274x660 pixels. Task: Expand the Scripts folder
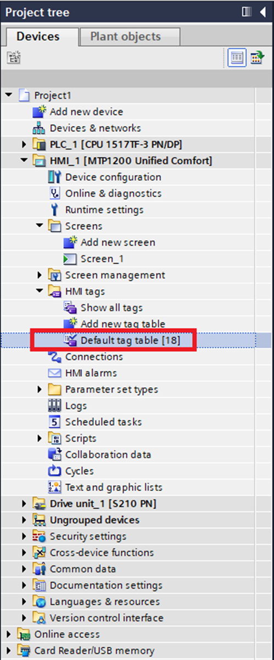39,438
